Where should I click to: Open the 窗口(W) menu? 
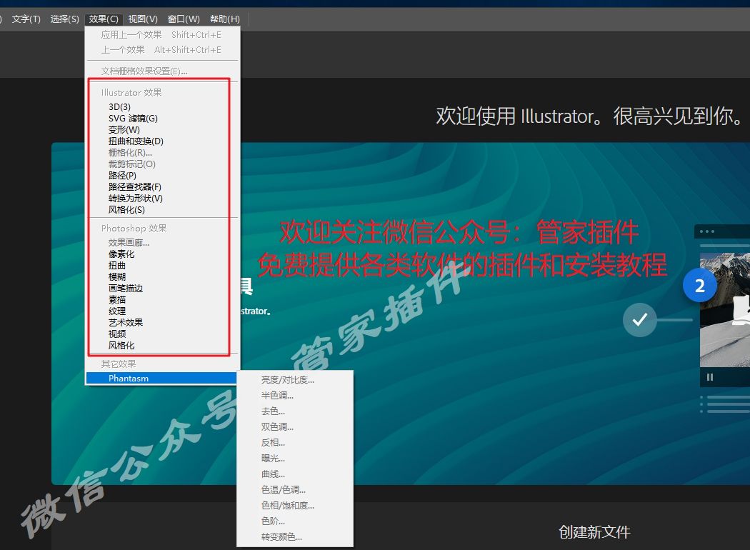click(184, 19)
